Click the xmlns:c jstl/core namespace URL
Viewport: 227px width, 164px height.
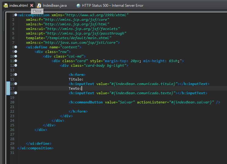[x=80, y=43]
